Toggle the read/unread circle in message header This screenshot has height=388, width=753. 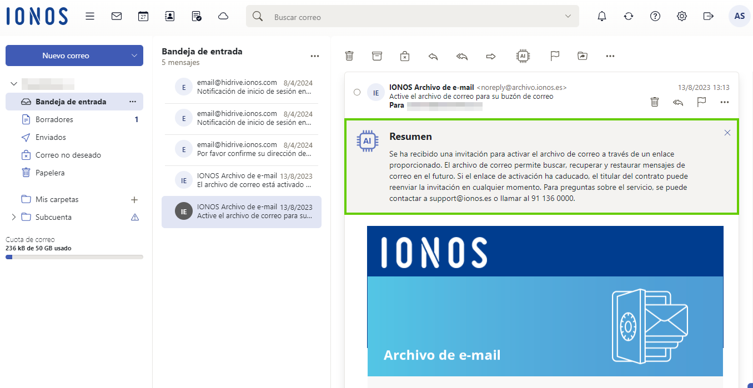(x=357, y=92)
